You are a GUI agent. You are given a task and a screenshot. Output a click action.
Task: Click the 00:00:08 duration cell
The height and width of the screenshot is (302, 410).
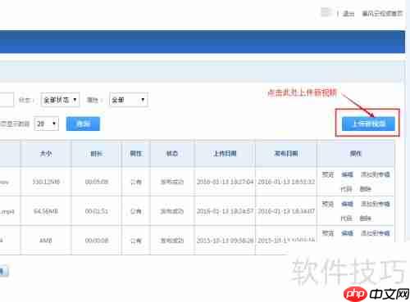point(97,241)
